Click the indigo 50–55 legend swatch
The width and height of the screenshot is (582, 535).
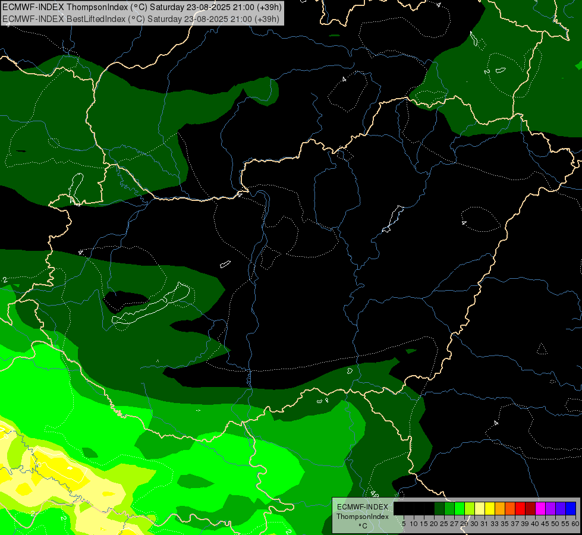[561, 508]
